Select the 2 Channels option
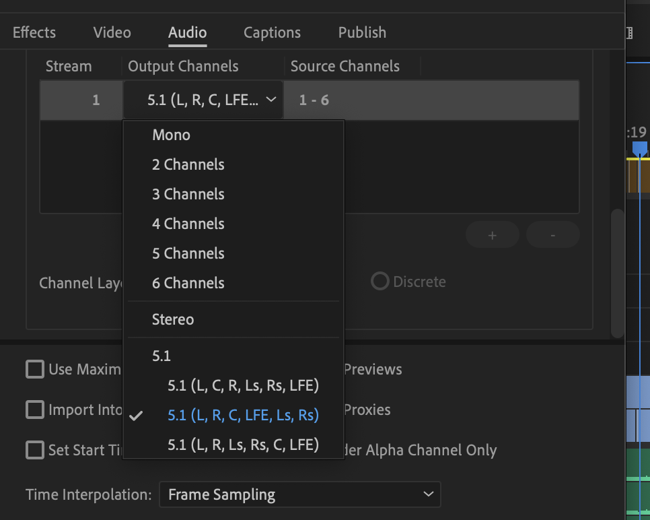 pyautogui.click(x=188, y=164)
